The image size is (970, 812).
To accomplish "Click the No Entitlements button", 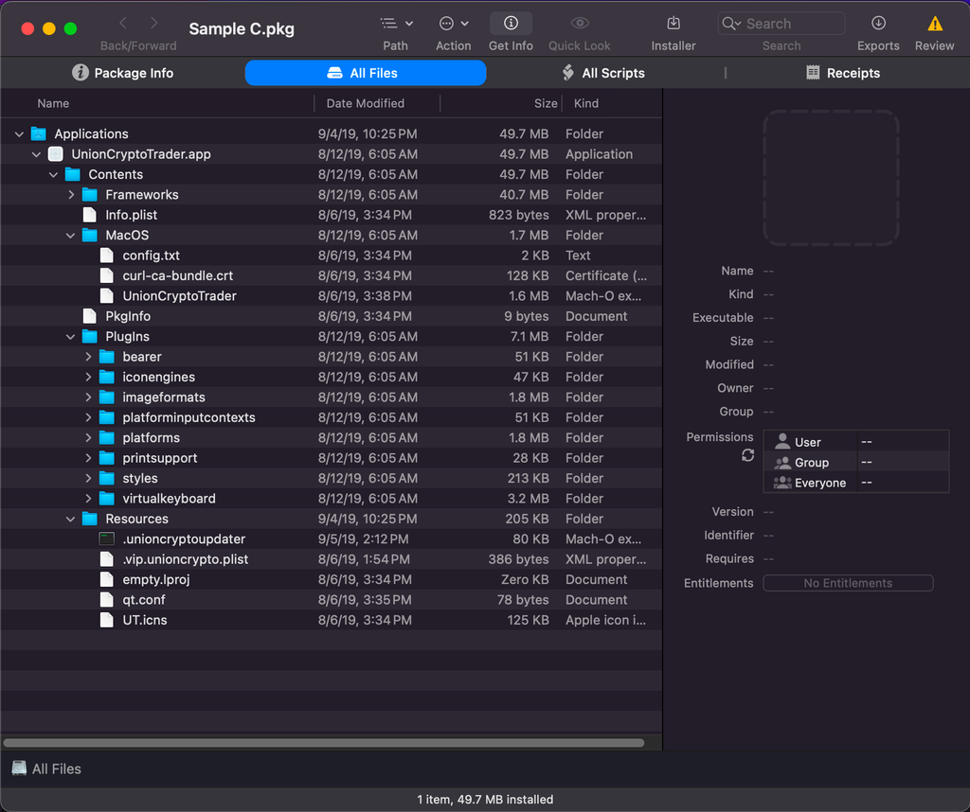I will point(848,584).
